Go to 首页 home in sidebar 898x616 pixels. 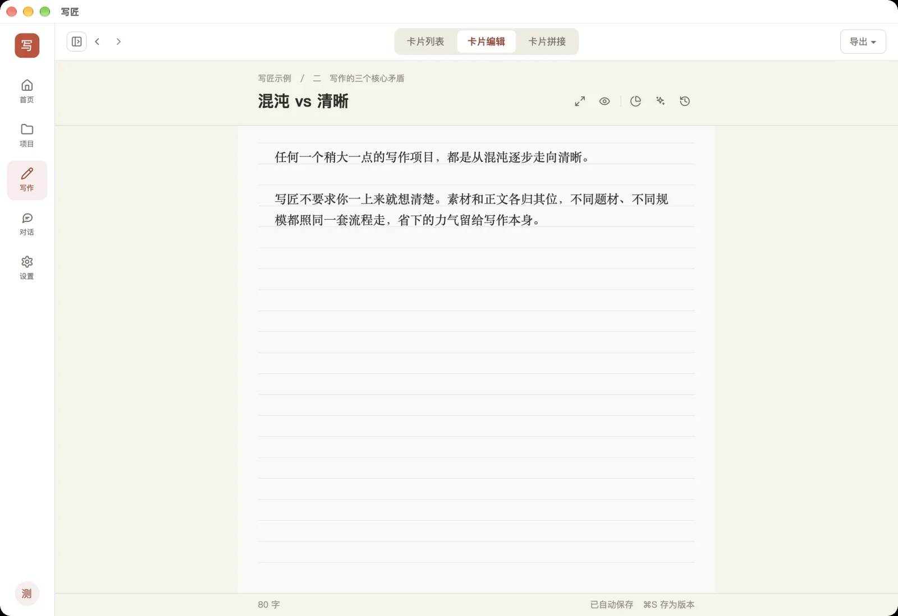click(27, 91)
